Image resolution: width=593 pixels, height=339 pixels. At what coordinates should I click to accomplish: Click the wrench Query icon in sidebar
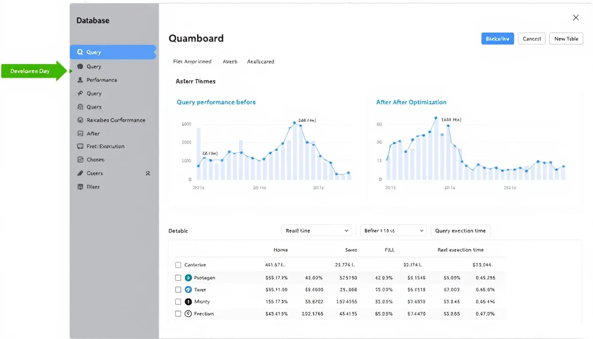point(81,93)
